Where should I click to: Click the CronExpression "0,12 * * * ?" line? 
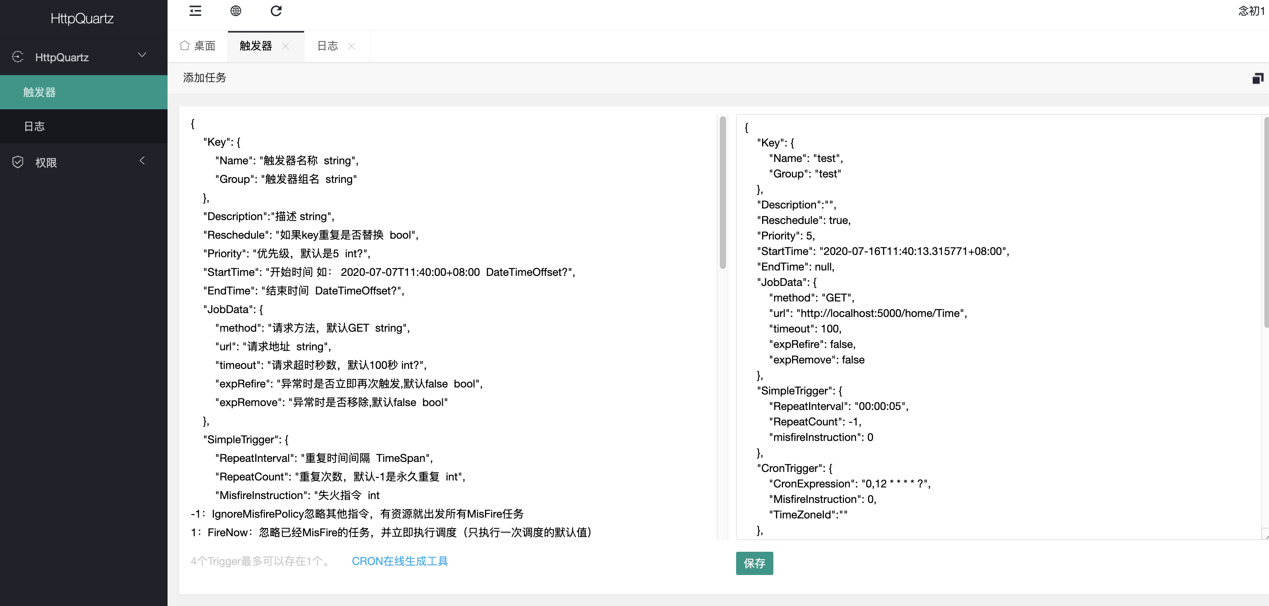pyautogui.click(x=849, y=484)
